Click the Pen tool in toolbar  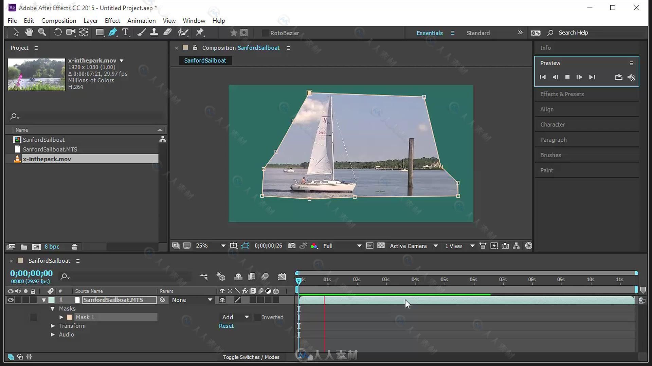[x=112, y=32]
